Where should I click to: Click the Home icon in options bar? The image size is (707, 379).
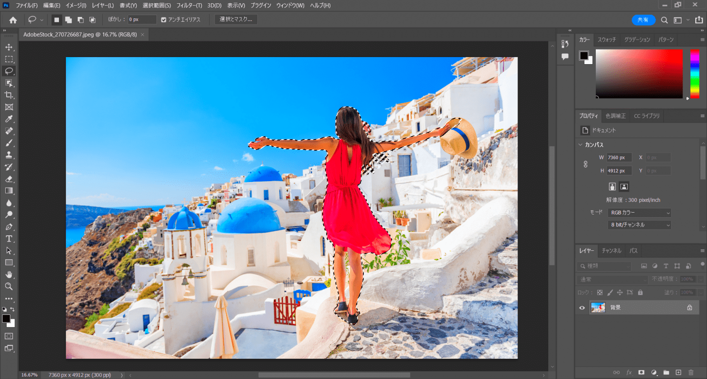[13, 20]
